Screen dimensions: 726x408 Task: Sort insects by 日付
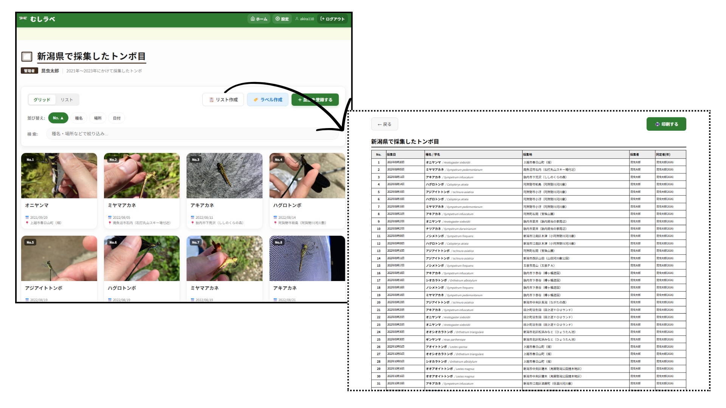tap(116, 118)
